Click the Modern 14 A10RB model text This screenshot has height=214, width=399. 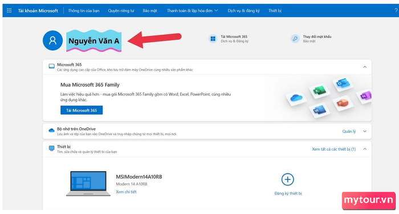point(132,184)
